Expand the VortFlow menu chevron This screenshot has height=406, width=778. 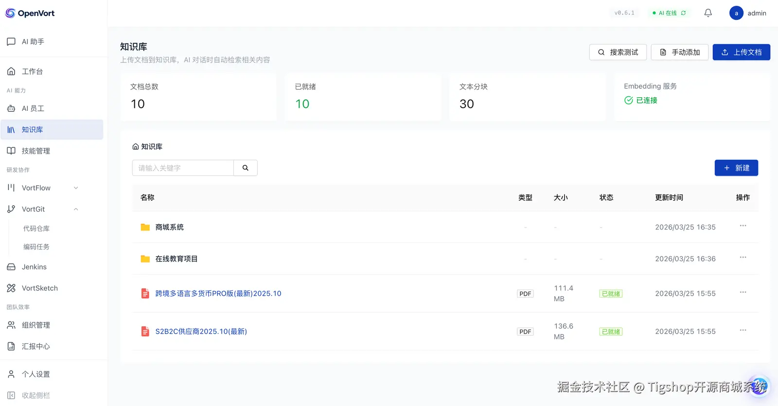tap(76, 188)
